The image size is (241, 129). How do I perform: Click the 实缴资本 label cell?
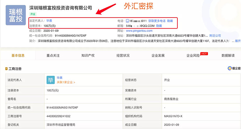[142, 90]
